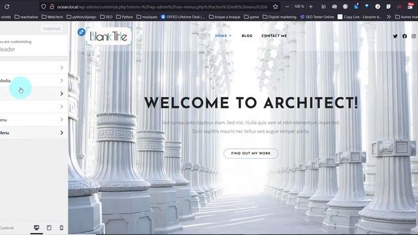The width and height of the screenshot is (418, 235).
Task: Expand the panel row just above Menu
Action: 34,119
